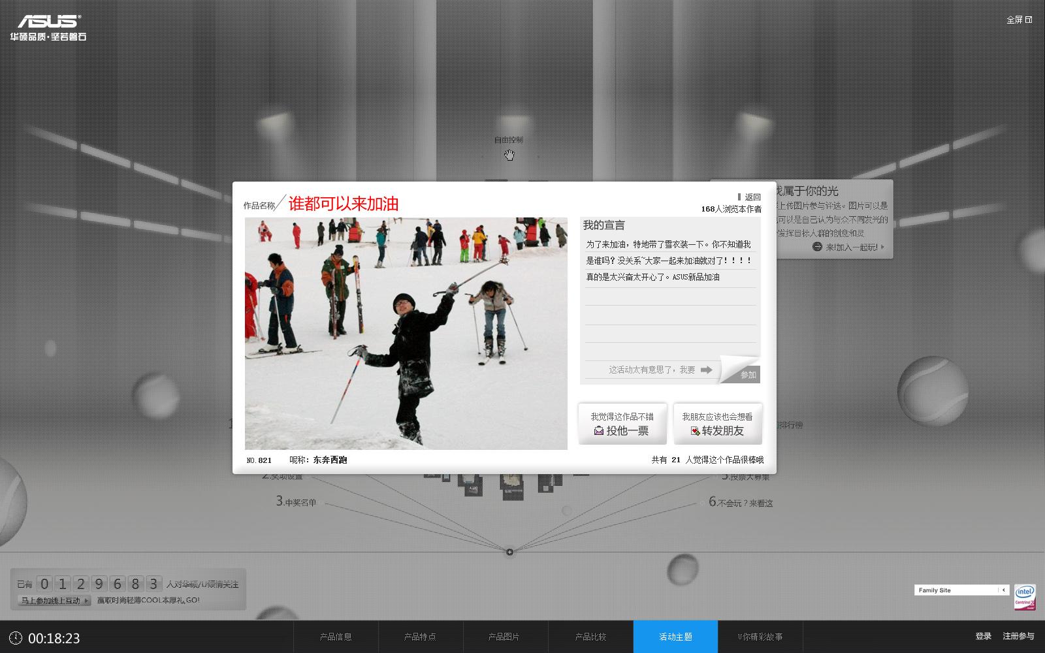Click the active 活动主题 tab
The width and height of the screenshot is (1045, 653).
tap(675, 637)
